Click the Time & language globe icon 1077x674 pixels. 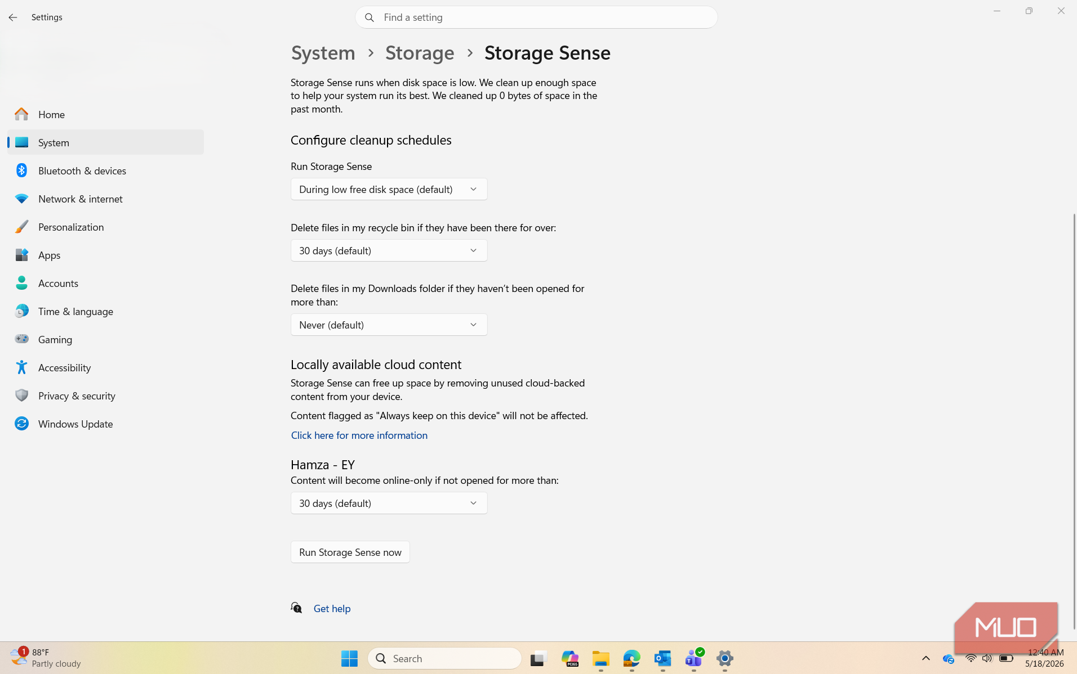(21, 311)
